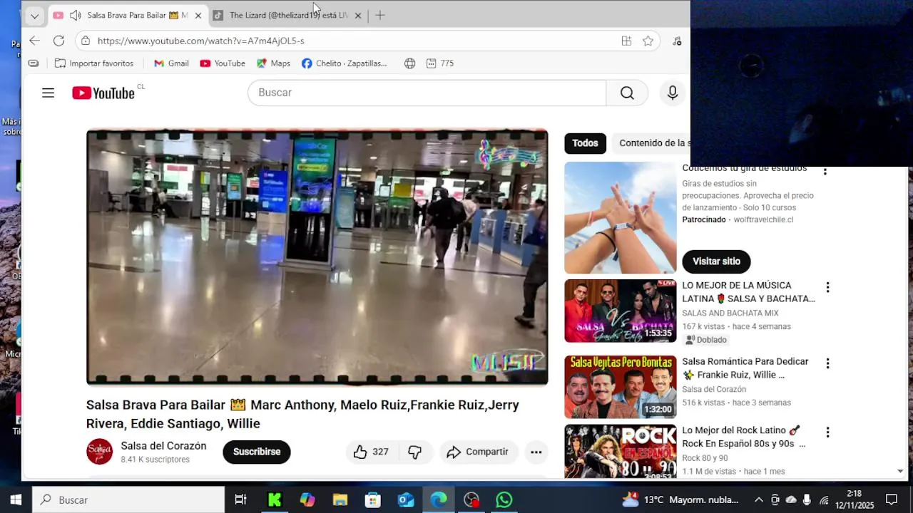Open music note icon at toolbar's right end

pos(677,41)
